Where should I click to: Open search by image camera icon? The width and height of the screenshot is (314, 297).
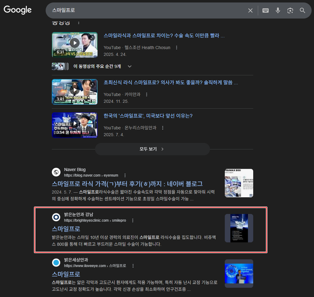click(x=290, y=11)
